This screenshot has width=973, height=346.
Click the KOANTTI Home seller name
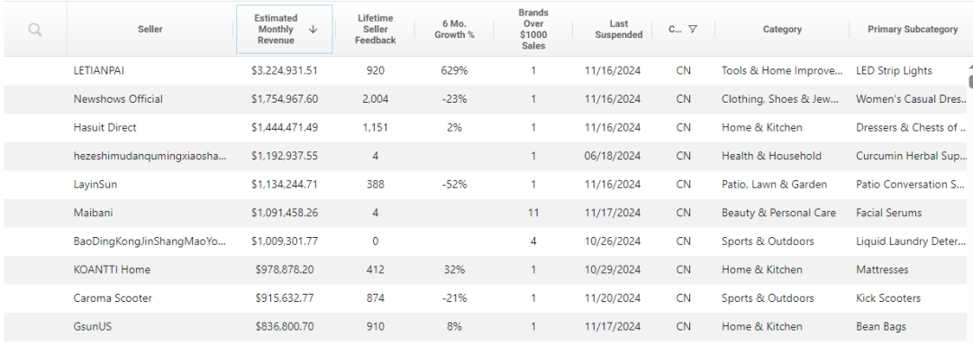[112, 269]
